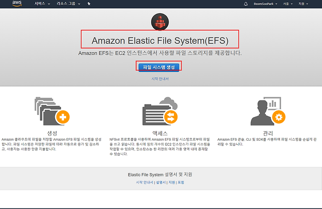Open the notifications bell icon
The height and width of the screenshot is (209, 322).
click(246, 4)
